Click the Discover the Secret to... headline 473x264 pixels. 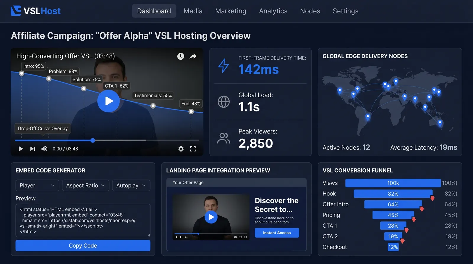click(x=276, y=205)
